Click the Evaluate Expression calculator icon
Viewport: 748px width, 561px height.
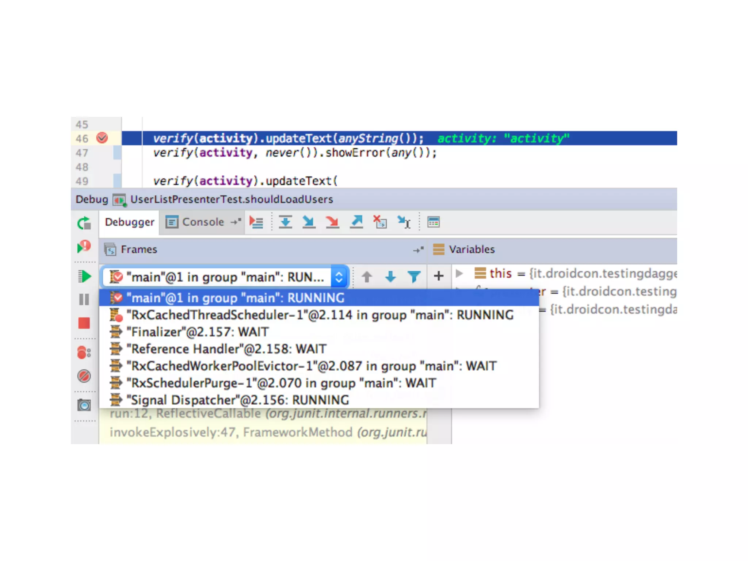[434, 222]
